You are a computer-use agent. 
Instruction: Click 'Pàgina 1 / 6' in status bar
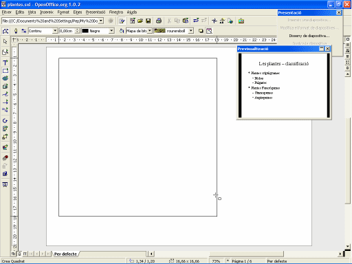tap(242, 261)
